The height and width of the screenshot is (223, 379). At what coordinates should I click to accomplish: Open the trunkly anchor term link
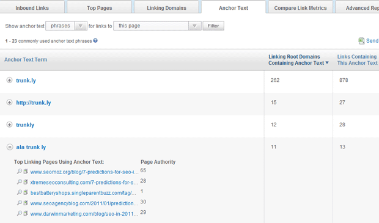point(25,125)
